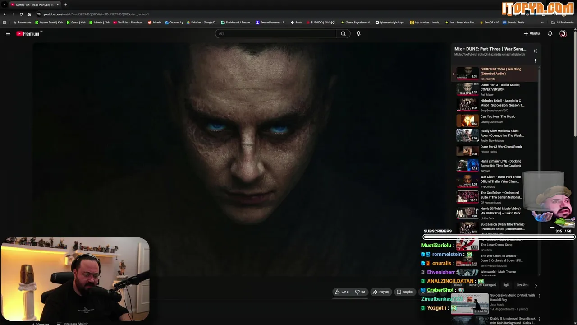Focus the Ara search field
Image resolution: width=577 pixels, height=325 pixels.
tap(275, 33)
